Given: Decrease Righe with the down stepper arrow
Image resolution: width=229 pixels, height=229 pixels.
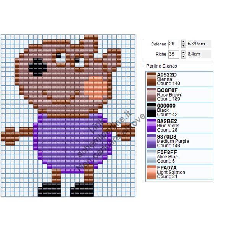Looking at the screenshot, I should click(184, 56).
